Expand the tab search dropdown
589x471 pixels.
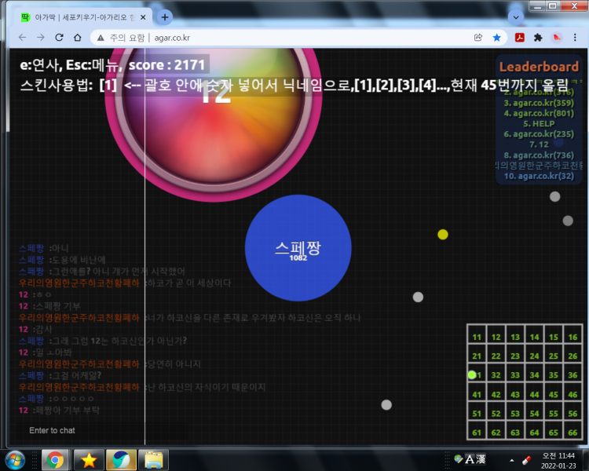[516, 17]
